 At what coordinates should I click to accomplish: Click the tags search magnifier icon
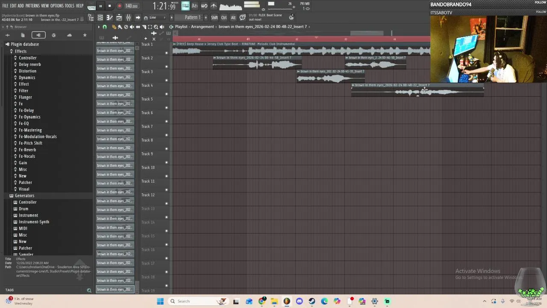pos(89,290)
